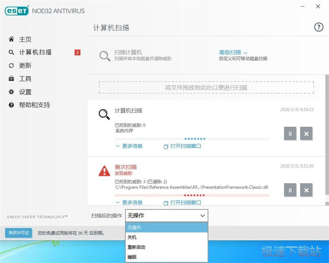
Task: Choose 无操作 from the dropdown list
Action: [166, 227]
